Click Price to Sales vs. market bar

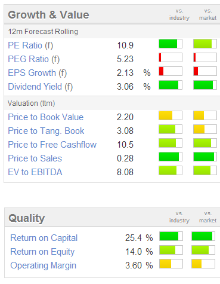tap(205, 157)
